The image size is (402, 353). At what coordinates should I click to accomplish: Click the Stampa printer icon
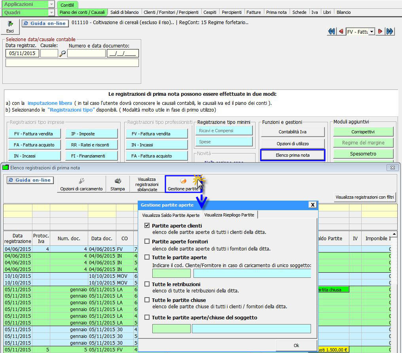point(118,184)
